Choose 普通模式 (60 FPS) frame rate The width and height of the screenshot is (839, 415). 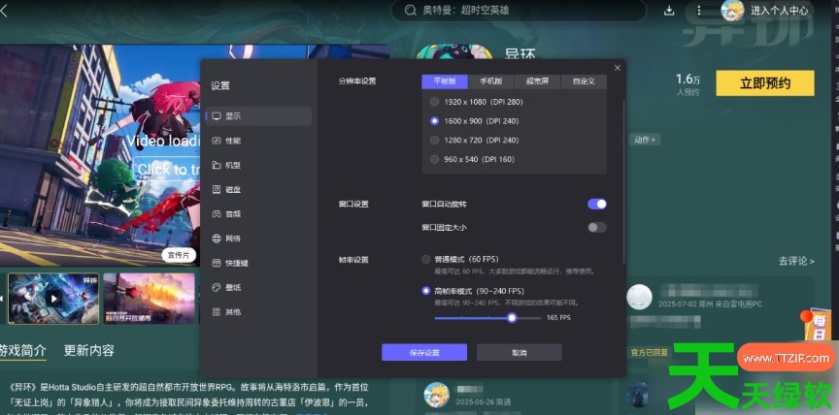point(460,259)
